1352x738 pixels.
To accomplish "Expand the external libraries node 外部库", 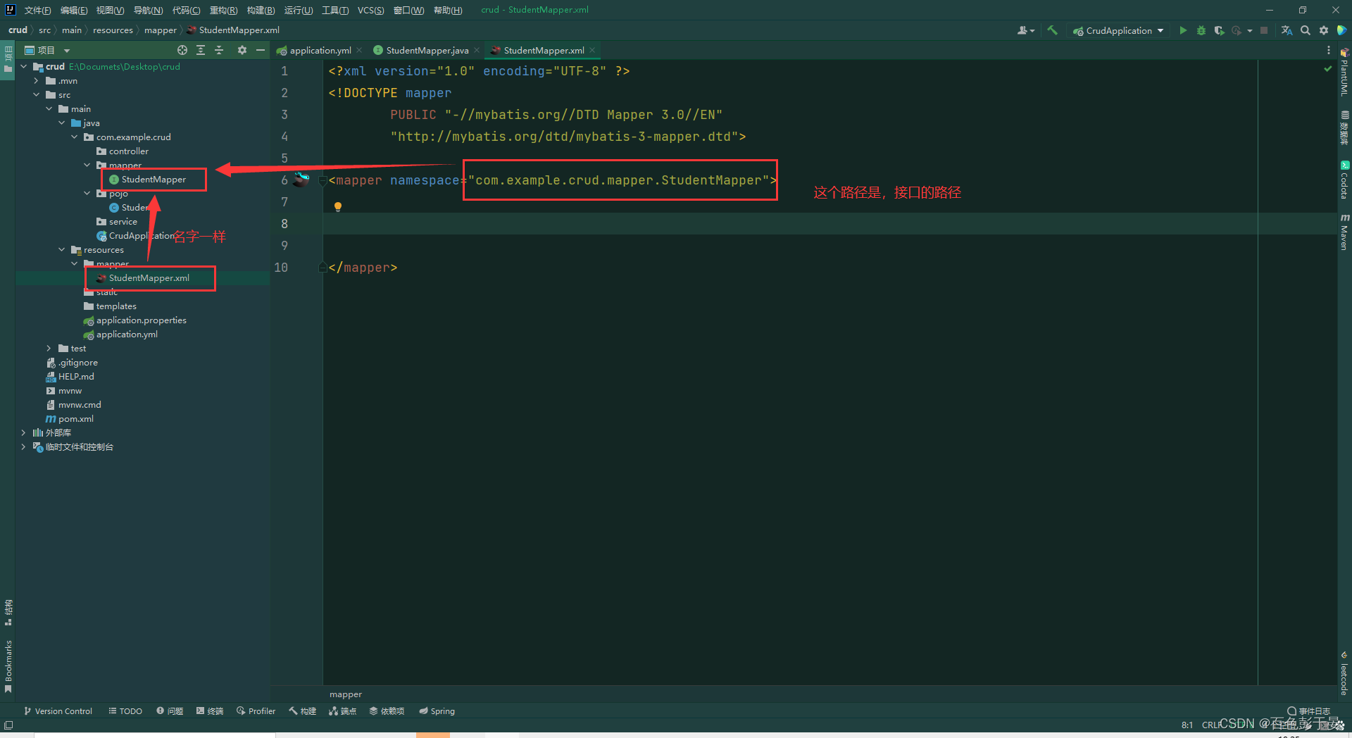I will (24, 432).
